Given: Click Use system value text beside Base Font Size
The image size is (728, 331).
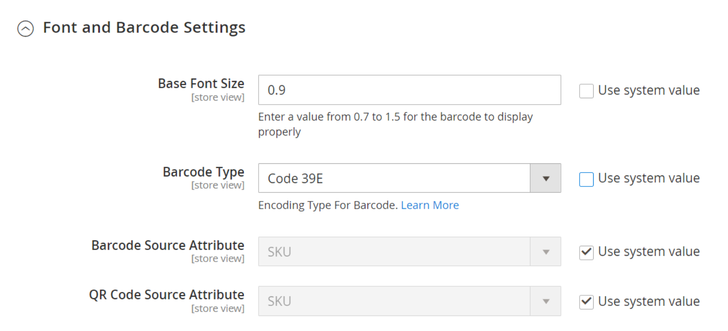Looking at the screenshot, I should [x=649, y=90].
